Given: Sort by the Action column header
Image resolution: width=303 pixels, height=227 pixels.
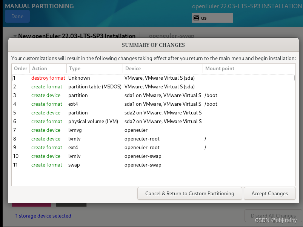Looking at the screenshot, I should coord(48,68).
